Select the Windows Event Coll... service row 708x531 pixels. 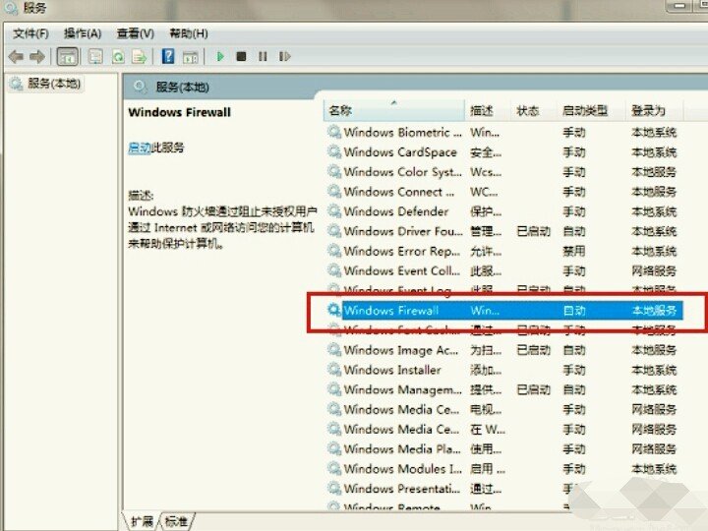click(504, 271)
